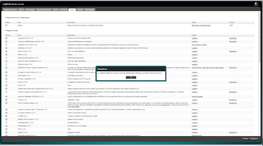Open Andy Grundman author link
The height and width of the screenshot is (146, 263).
tap(197, 97)
